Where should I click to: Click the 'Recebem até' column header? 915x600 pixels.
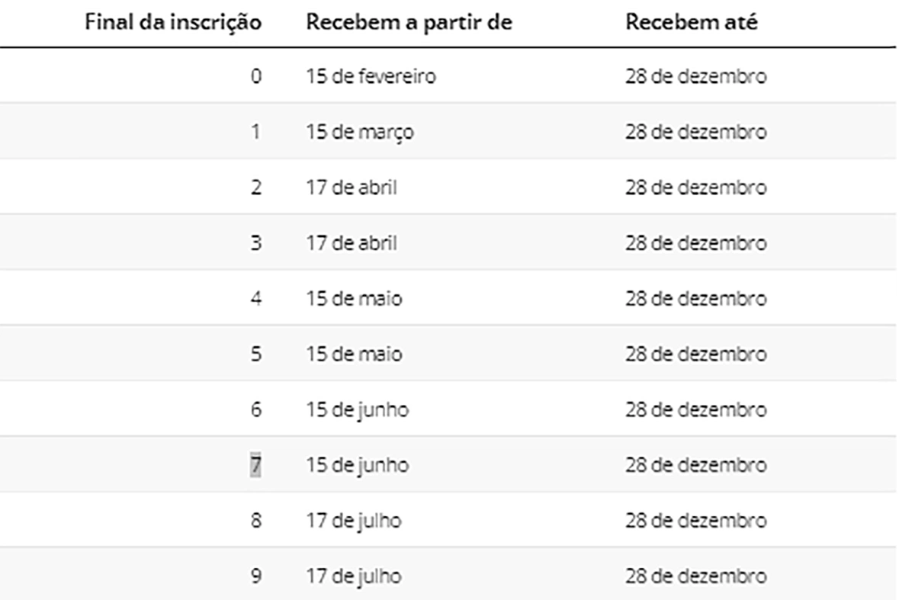(x=692, y=23)
